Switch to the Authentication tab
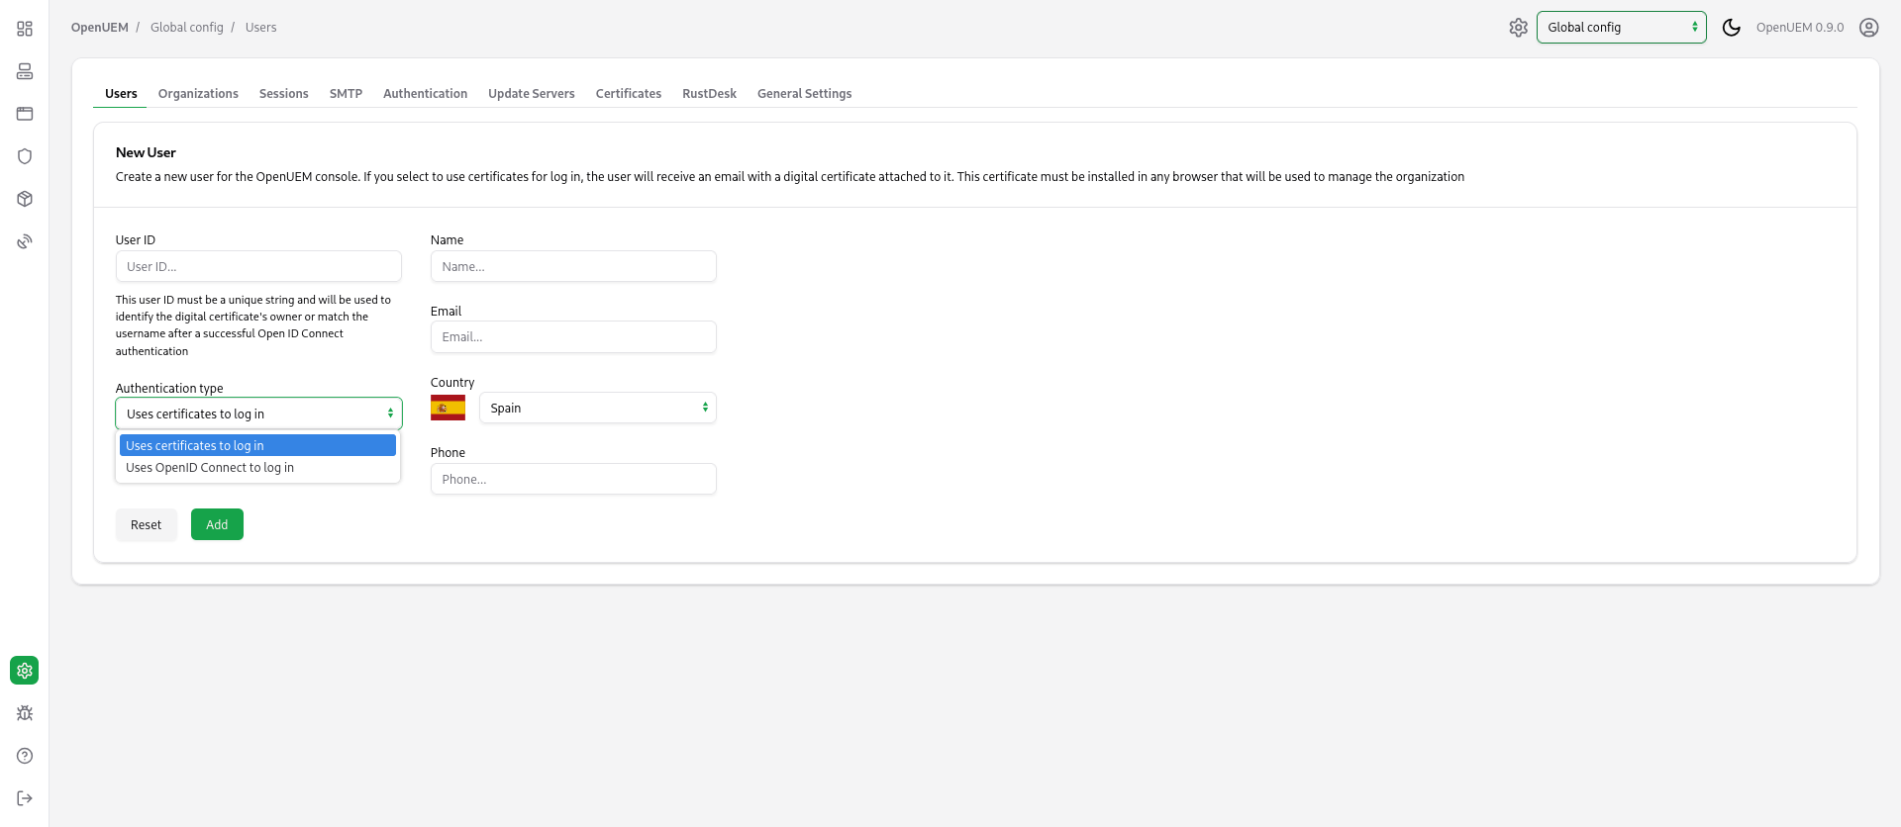 [425, 94]
